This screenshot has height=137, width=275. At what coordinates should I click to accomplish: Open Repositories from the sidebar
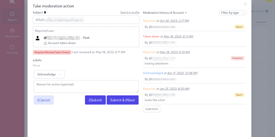12,33
